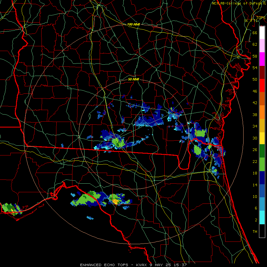The height and width of the screenshot is (267, 267).
Task: Click legend value '30'
Action: click(x=255, y=138)
